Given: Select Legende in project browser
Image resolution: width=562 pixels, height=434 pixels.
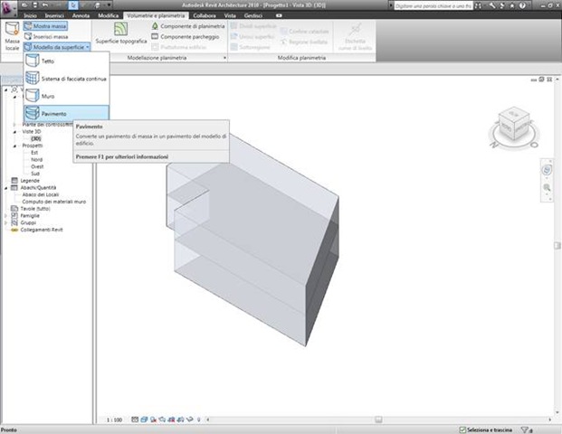Looking at the screenshot, I should pos(30,181).
